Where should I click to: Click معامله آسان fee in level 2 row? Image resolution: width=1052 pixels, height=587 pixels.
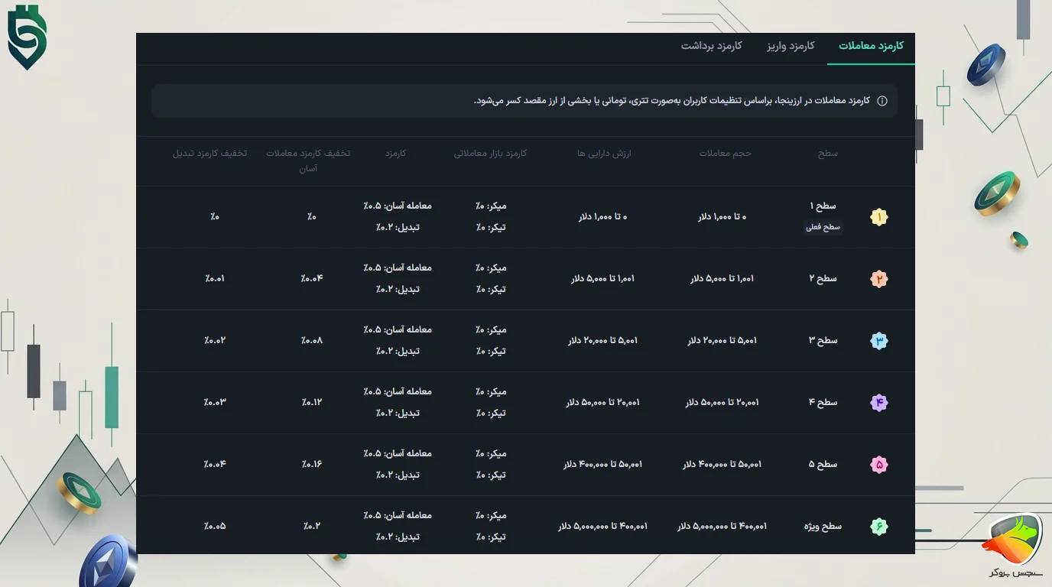[398, 268]
